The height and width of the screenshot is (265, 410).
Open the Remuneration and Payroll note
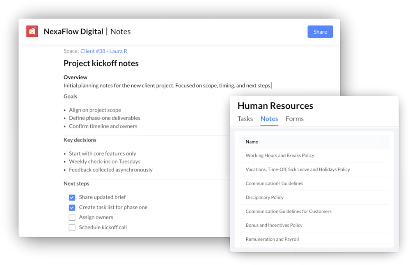click(x=271, y=239)
